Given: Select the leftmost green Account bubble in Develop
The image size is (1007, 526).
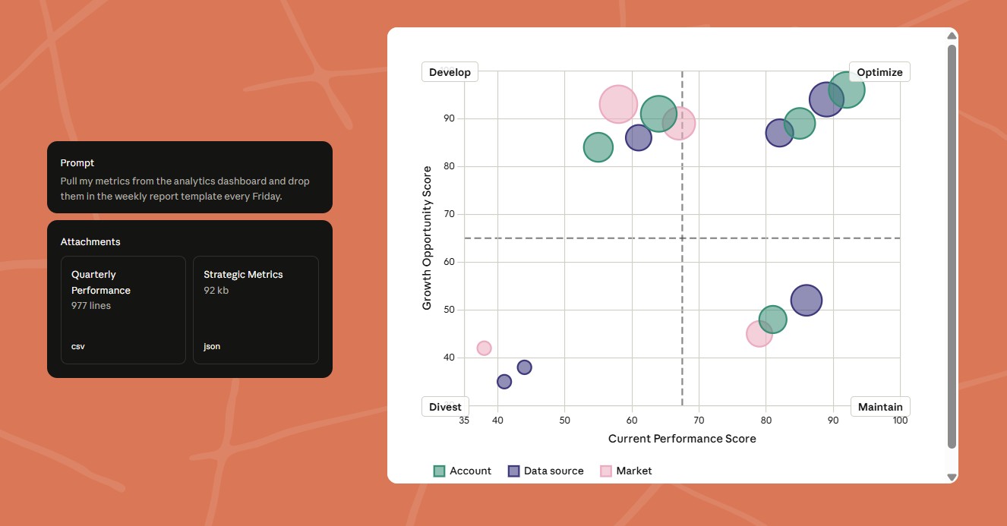Looking at the screenshot, I should (598, 147).
